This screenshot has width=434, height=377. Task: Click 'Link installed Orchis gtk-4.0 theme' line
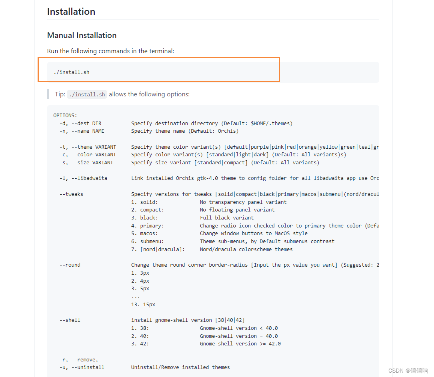(x=255, y=178)
